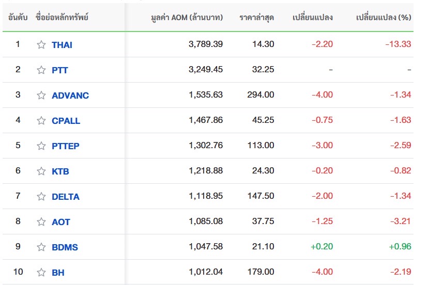Toggle favorite star for BDMS
The image size is (428, 285).
41,247
